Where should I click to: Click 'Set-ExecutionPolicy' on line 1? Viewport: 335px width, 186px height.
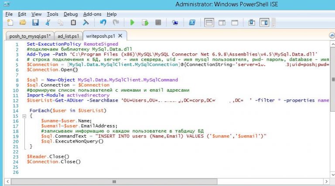54,44
